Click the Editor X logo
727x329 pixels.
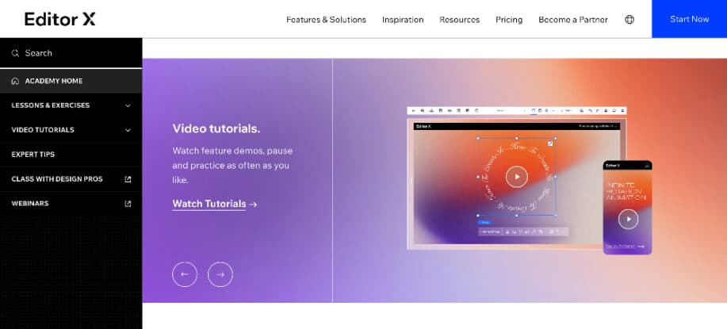pyautogui.click(x=59, y=19)
